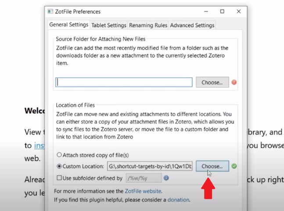The width and height of the screenshot is (284, 211).
Task: Focus the empty source folder path field
Action: 124,82
